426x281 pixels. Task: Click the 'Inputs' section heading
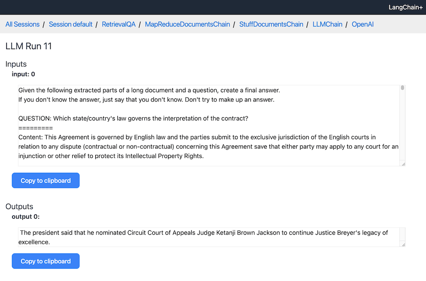pos(16,64)
